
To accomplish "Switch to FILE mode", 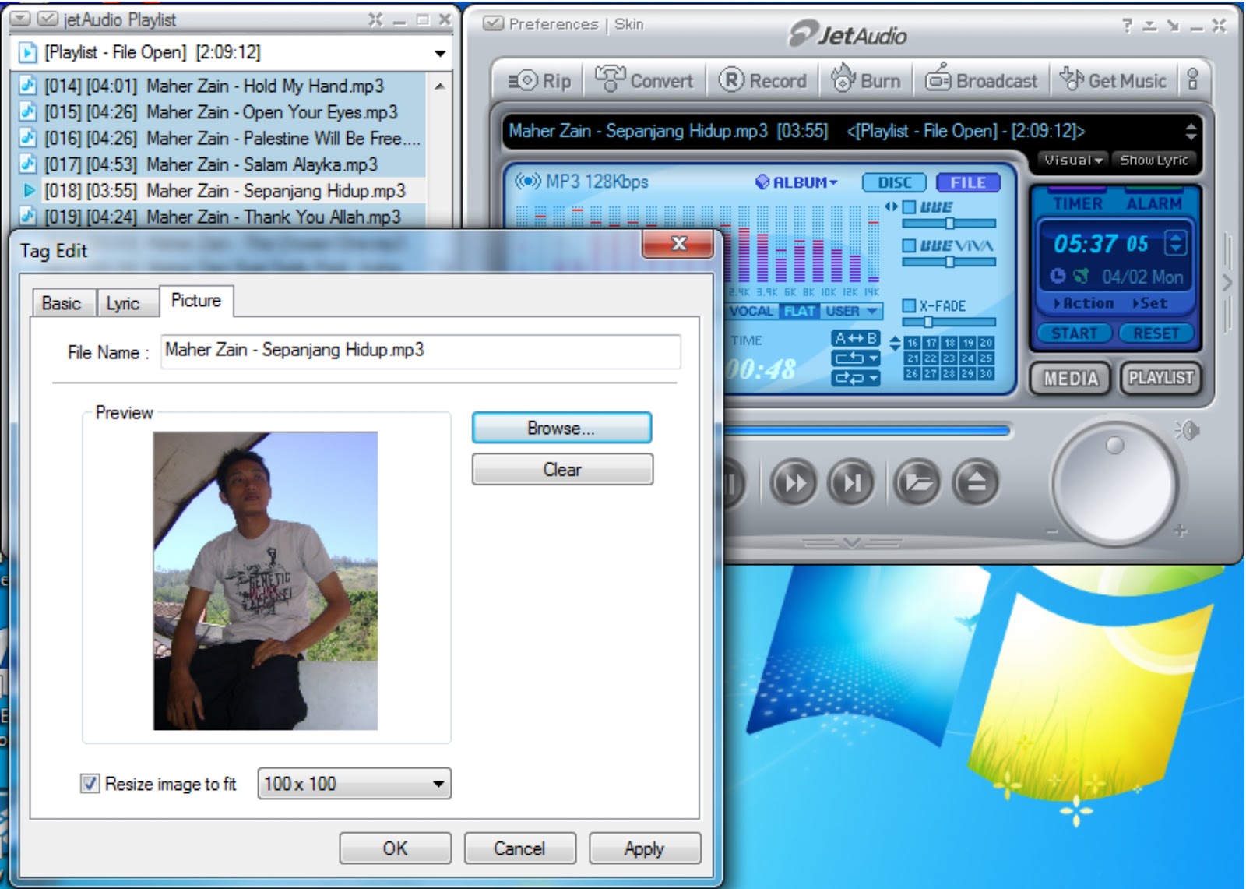I will point(968,182).
